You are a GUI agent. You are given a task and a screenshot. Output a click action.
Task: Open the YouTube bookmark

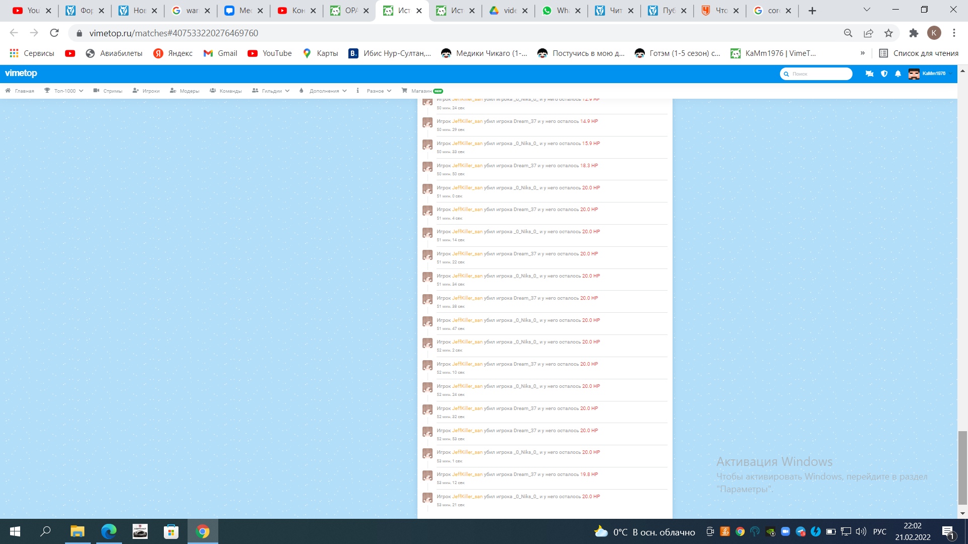click(270, 53)
